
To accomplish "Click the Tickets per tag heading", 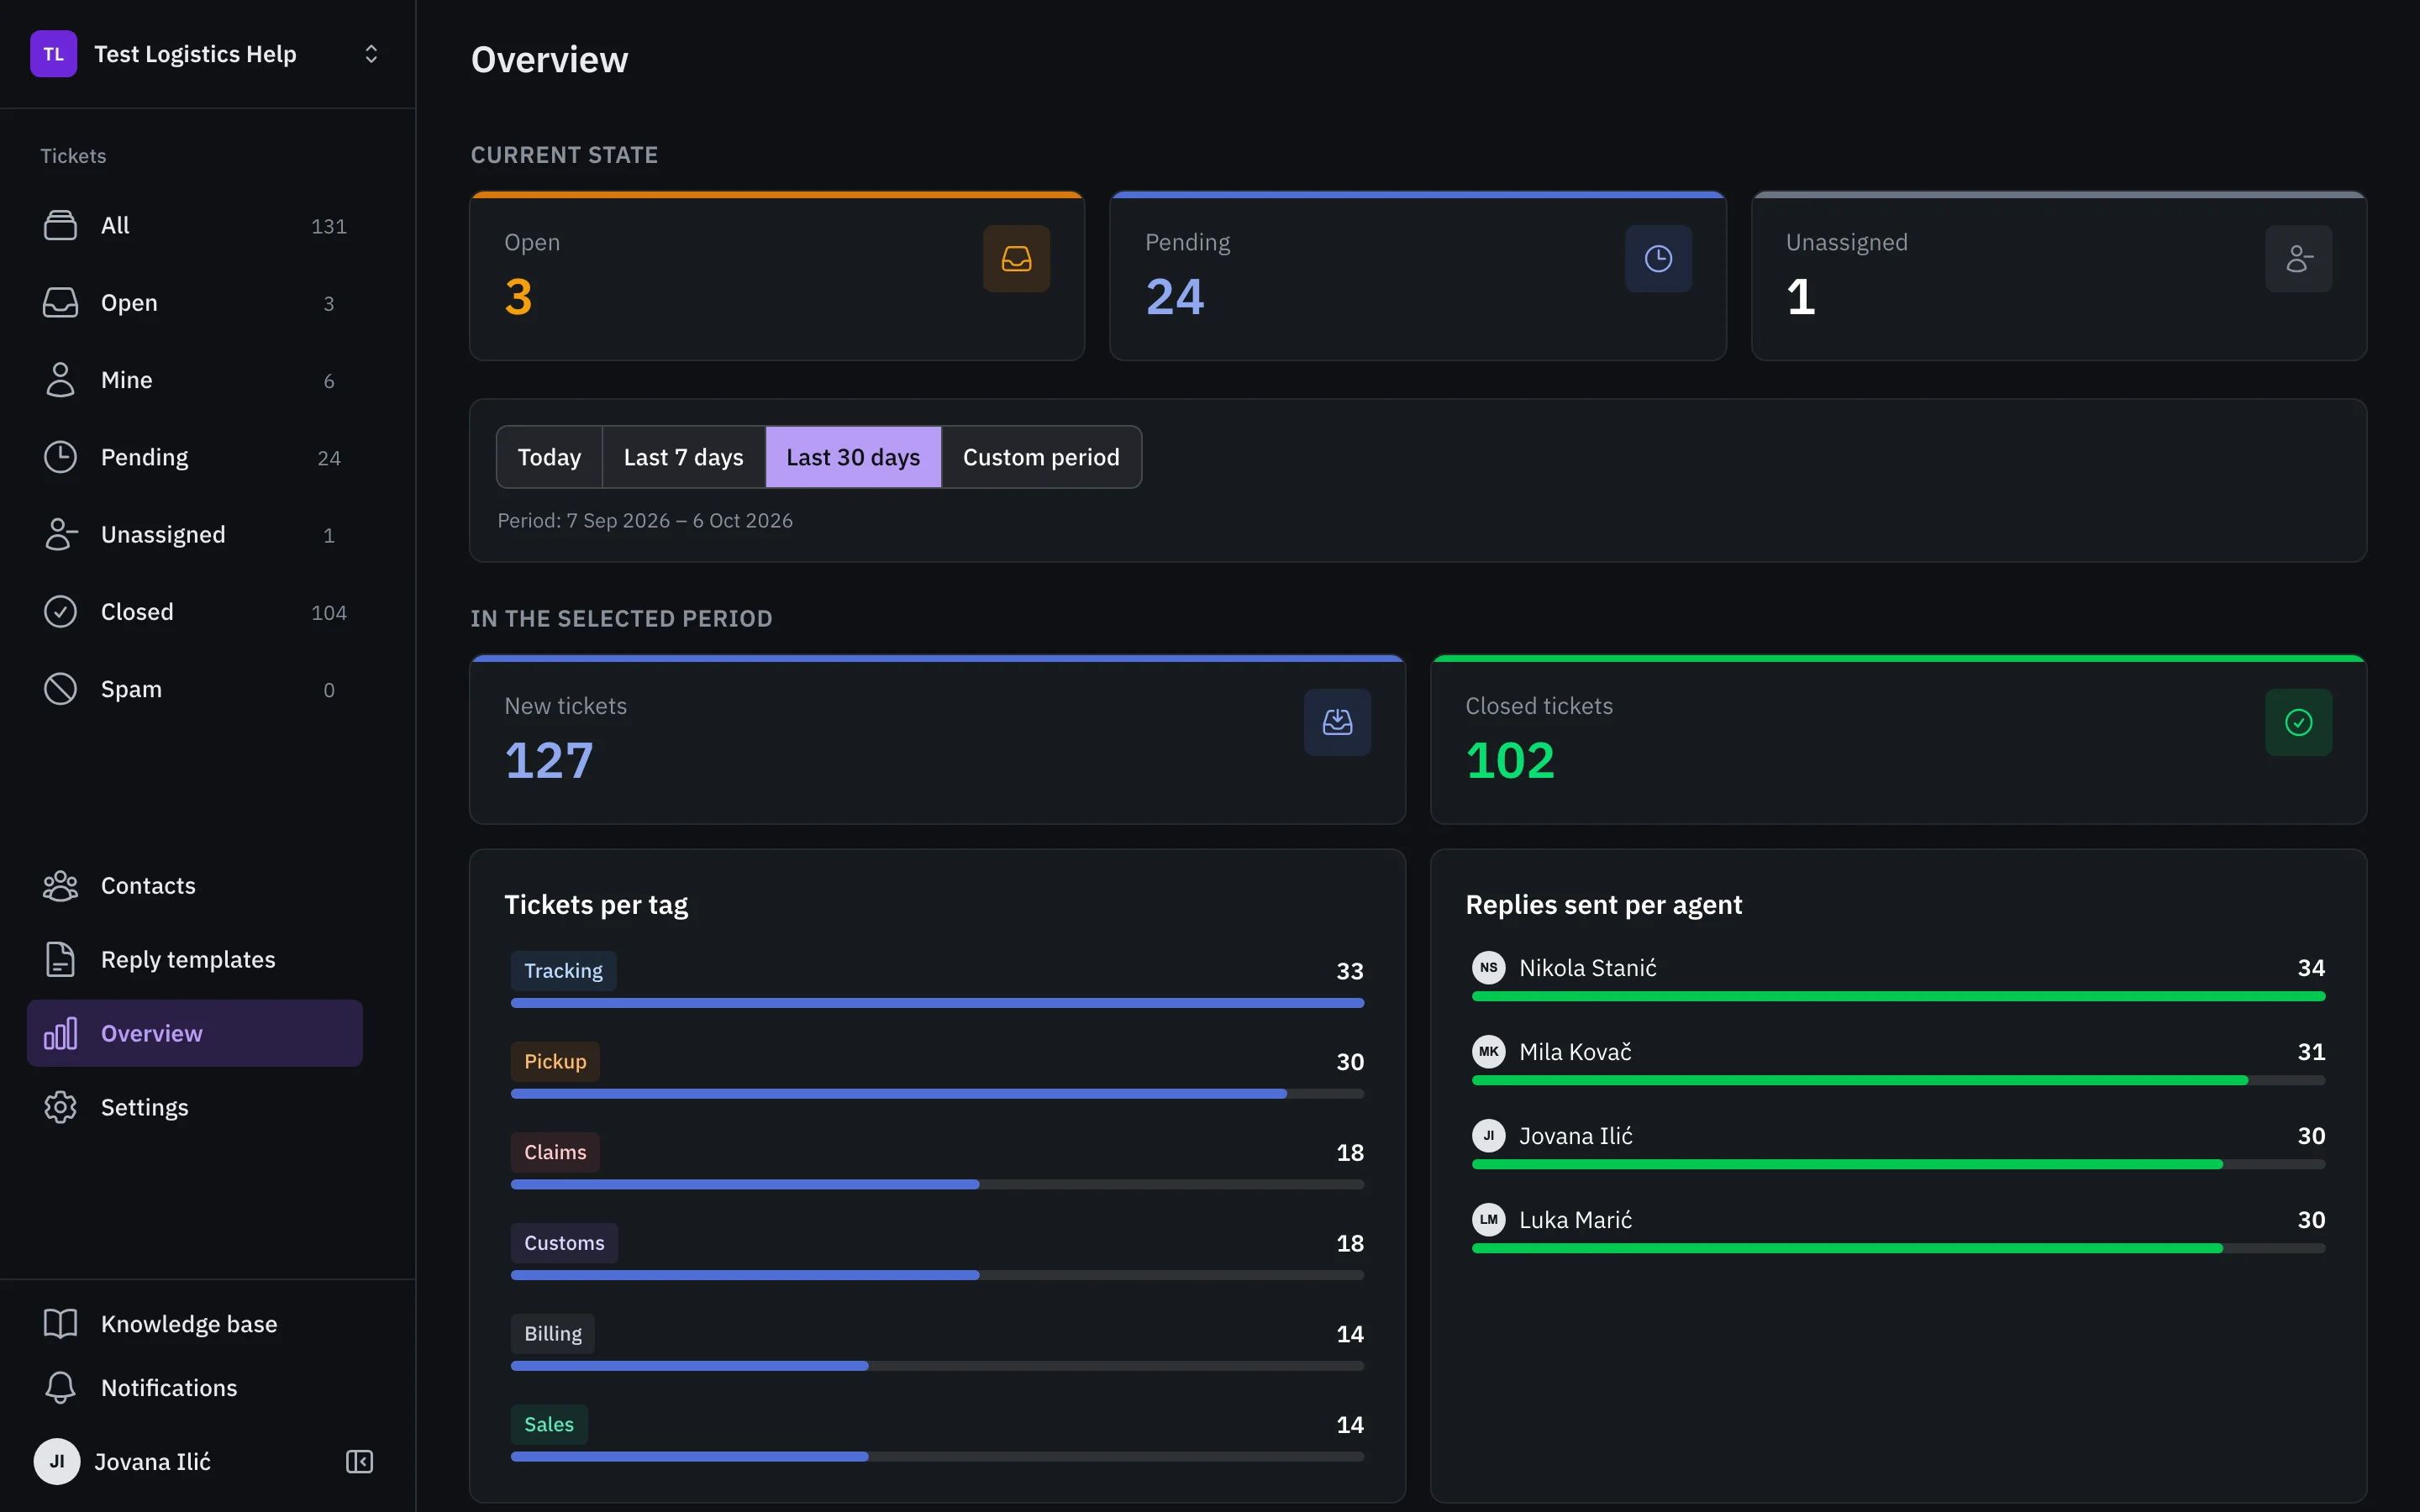I will coord(596,904).
